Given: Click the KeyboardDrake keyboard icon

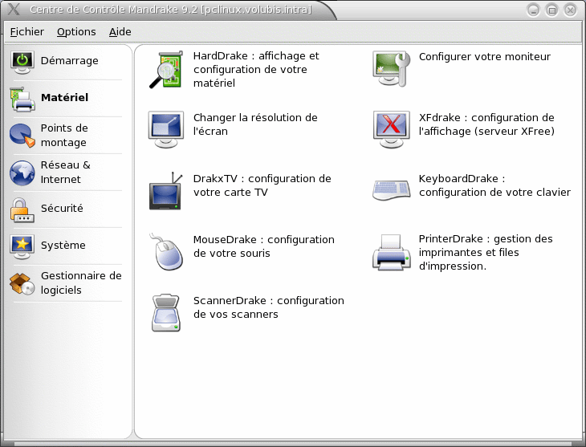Looking at the screenshot, I should click(391, 190).
